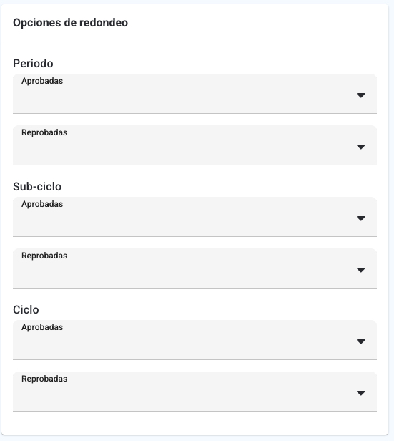This screenshot has height=441, width=394.
Task: Click the arrow icon of Periodo Aprobadas
Action: (360, 95)
